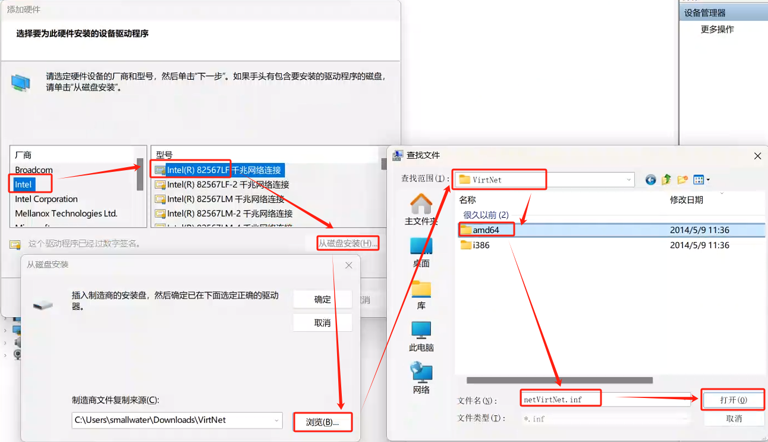This screenshot has width=768, height=442.
Task: Click the Create New Folder icon
Action: click(682, 180)
